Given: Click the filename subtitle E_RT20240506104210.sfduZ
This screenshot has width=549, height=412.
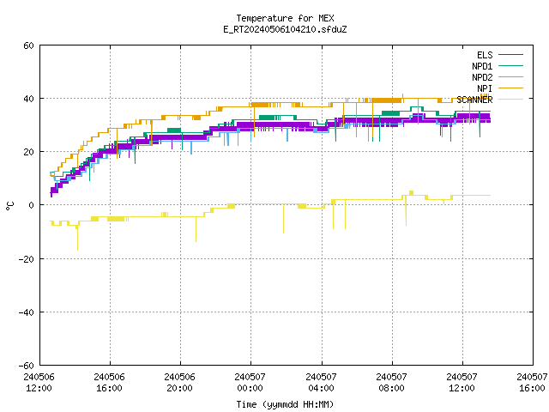Looking at the screenshot, I should tap(285, 29).
